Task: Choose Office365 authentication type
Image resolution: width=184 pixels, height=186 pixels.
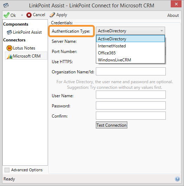Action: pos(130,53)
